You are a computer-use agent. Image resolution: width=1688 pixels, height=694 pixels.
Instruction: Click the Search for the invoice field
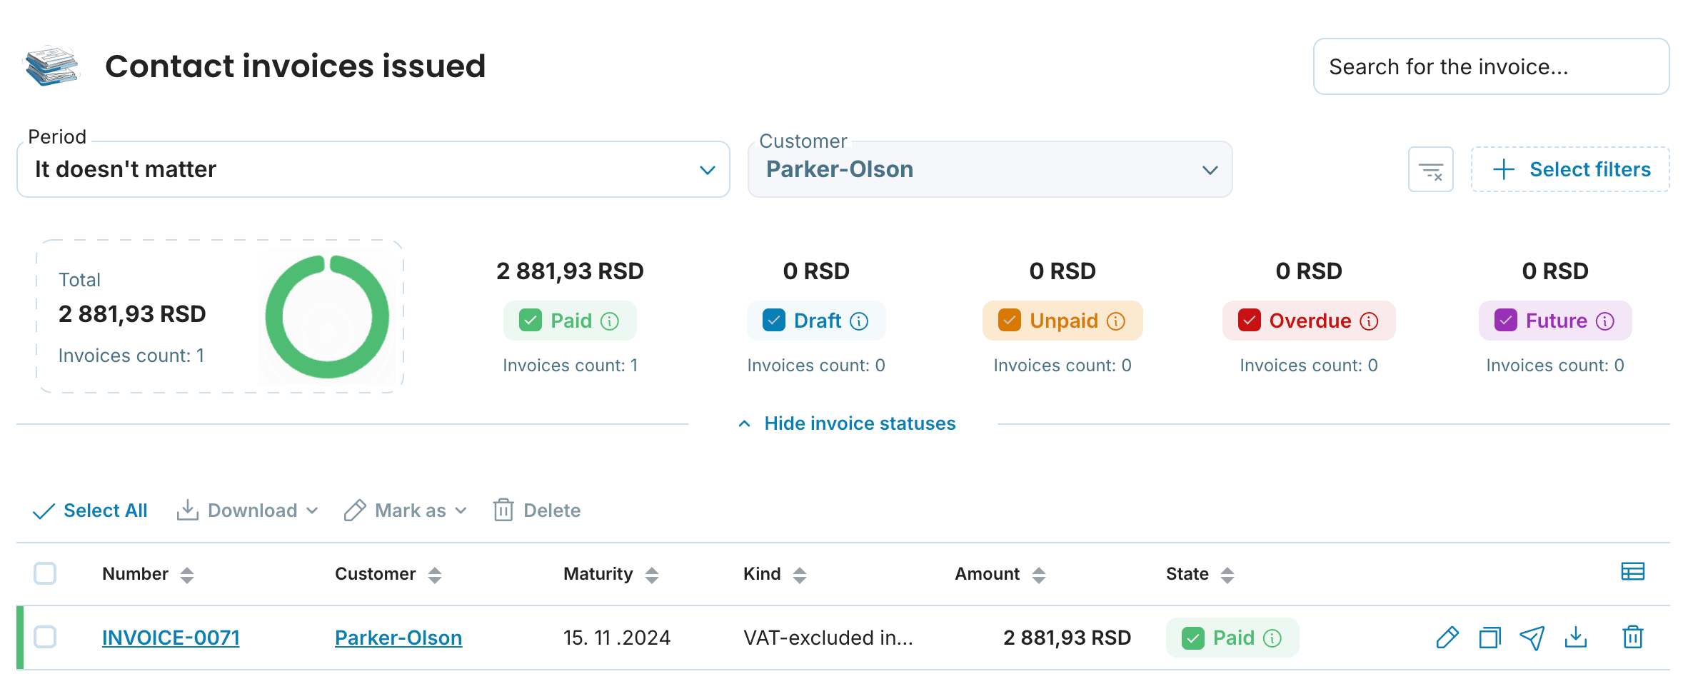(1490, 67)
